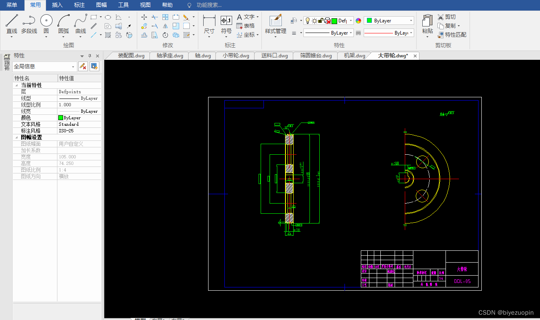Switch to the 图幅 ribbon tab

tap(101, 5)
